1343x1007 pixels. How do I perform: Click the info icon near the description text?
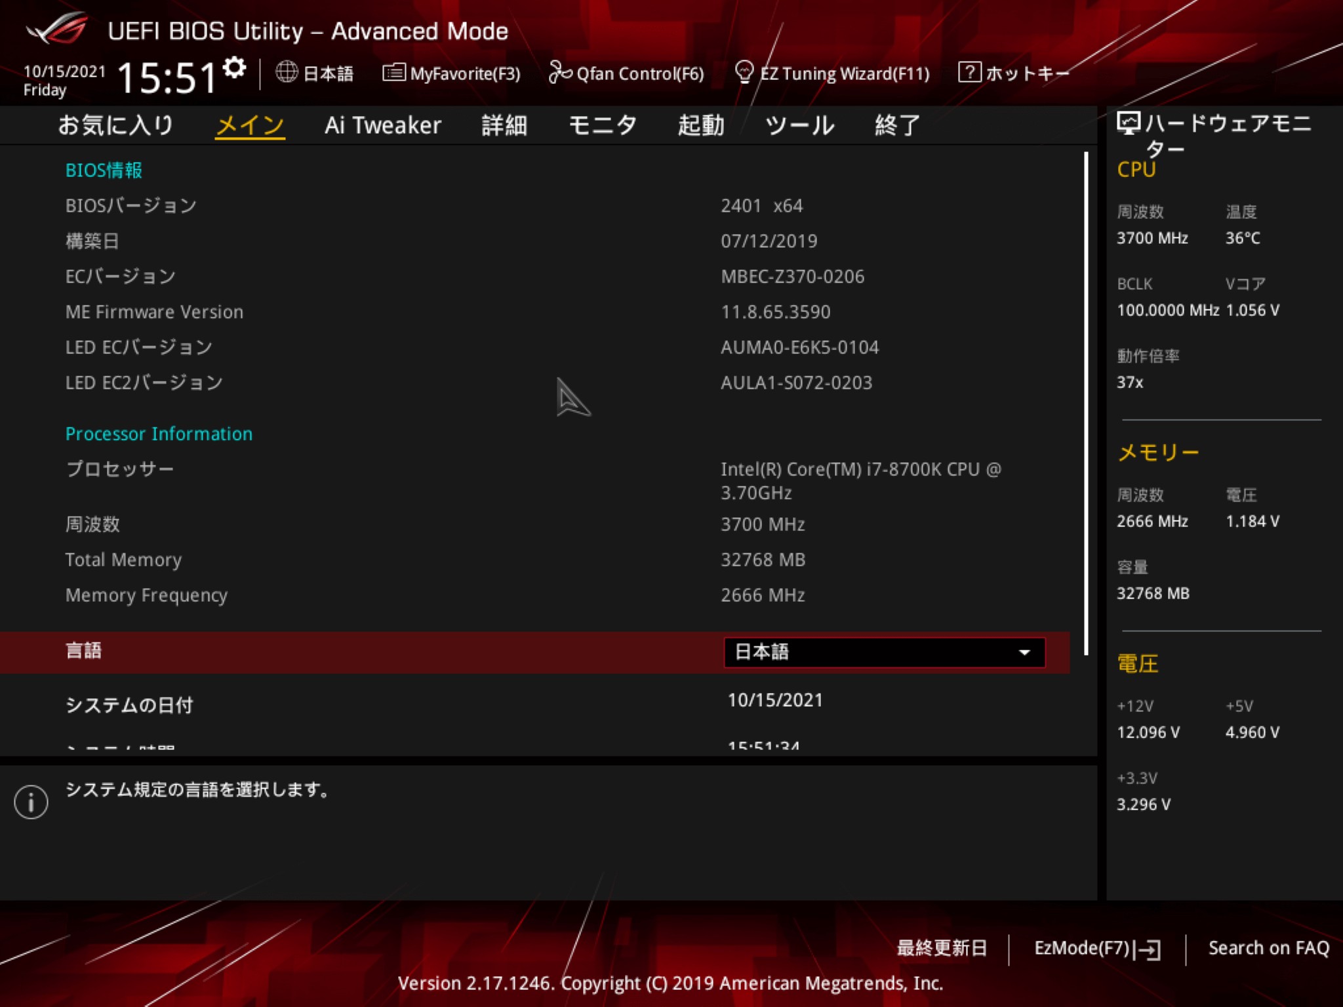point(31,801)
